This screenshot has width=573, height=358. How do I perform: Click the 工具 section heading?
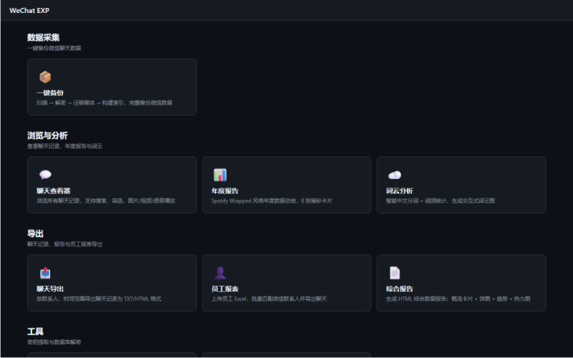pos(35,332)
